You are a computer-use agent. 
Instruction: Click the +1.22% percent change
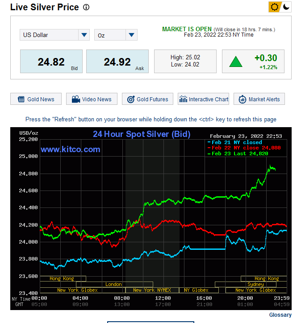(268, 67)
